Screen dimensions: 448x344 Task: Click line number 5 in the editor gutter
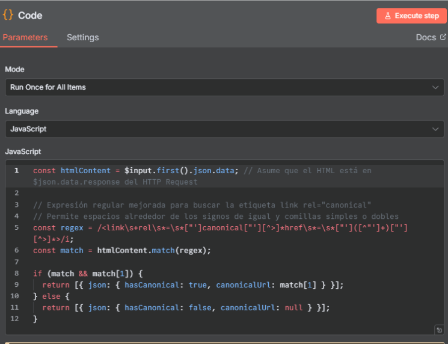pyautogui.click(x=17, y=227)
